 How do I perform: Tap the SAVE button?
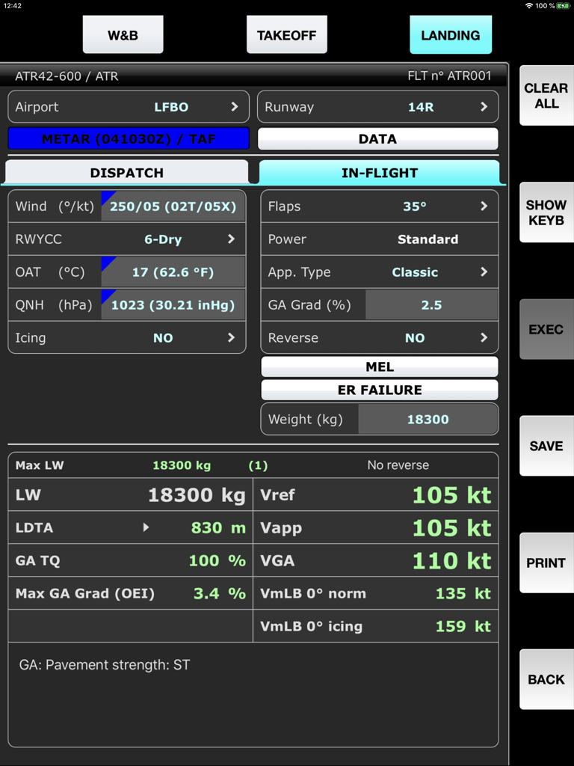click(x=546, y=446)
